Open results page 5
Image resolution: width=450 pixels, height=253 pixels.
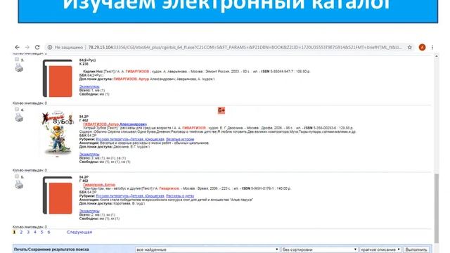click(42, 232)
